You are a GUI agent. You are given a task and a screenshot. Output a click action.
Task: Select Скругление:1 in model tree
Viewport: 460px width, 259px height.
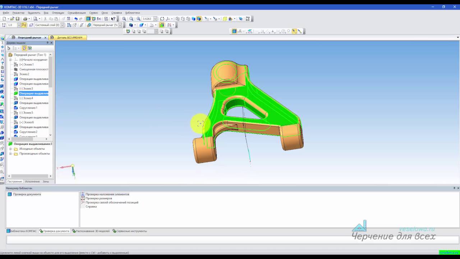point(28,108)
